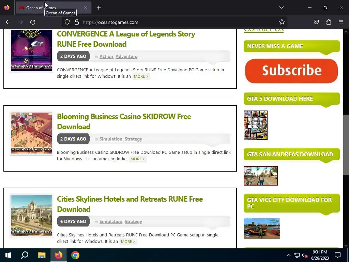The width and height of the screenshot is (349, 262).
Task: Click the CONVERGENCE game thumbnail
Action: 31,50
